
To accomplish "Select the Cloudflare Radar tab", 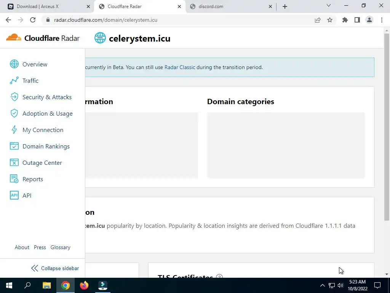I will 139,6.
